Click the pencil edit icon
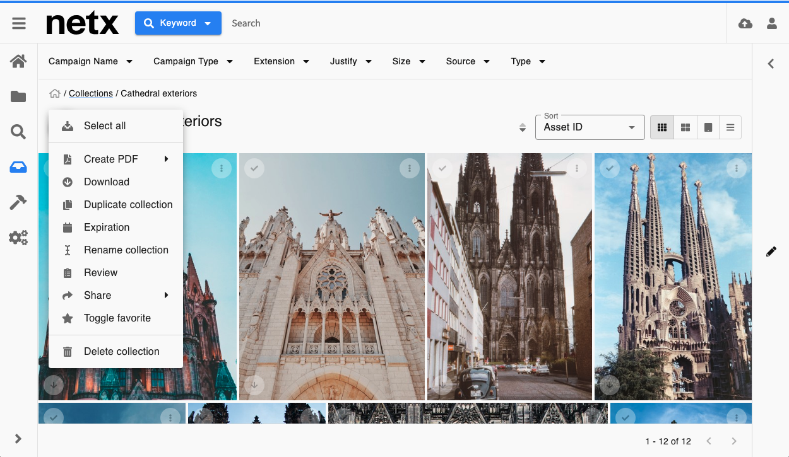Screen dimensions: 789x457 pyautogui.click(x=771, y=252)
